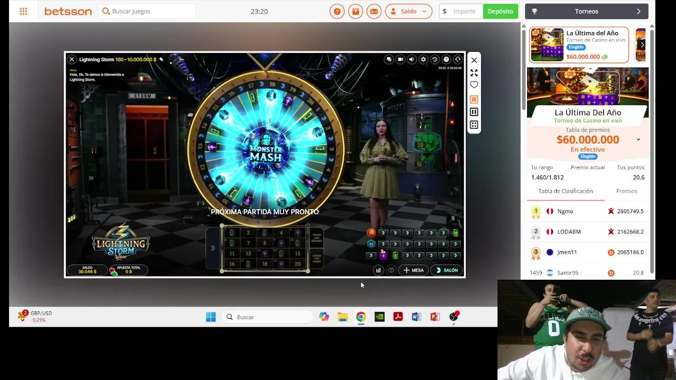Expand the betting grid left chevron
Viewport: 676px width, 380px height.
pyautogui.click(x=213, y=248)
